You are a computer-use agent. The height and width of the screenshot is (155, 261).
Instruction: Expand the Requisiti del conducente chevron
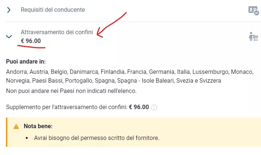coord(9,10)
